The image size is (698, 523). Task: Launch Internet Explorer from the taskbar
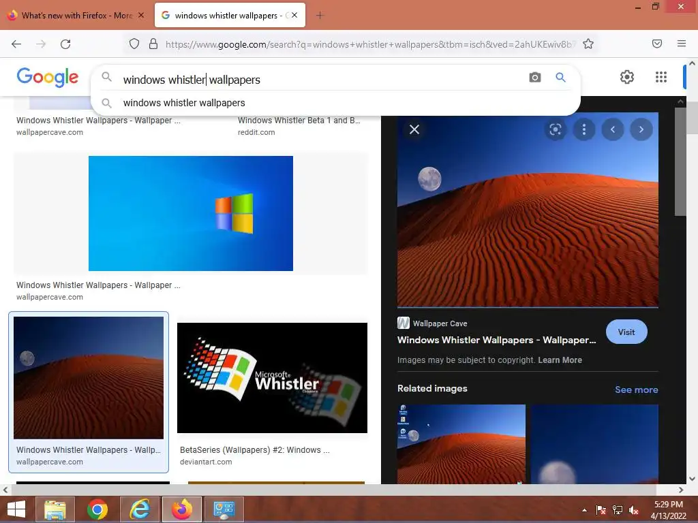click(x=139, y=509)
